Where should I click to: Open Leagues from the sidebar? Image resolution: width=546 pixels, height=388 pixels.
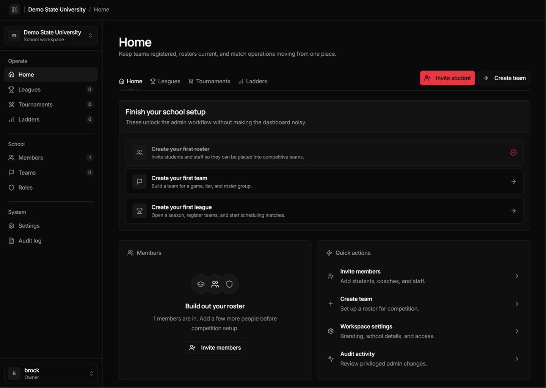tap(51, 89)
